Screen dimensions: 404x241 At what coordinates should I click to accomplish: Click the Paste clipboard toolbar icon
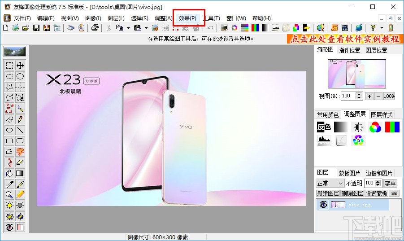tap(138, 27)
